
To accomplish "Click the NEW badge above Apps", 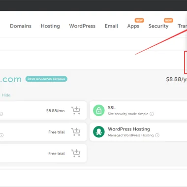I will tap(139, 20).
